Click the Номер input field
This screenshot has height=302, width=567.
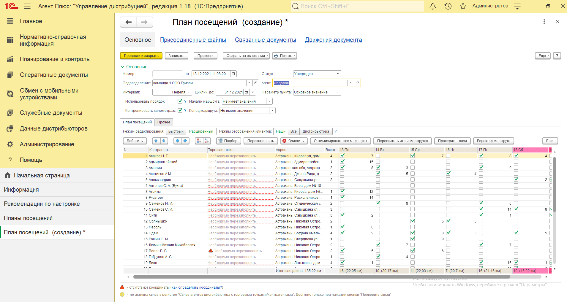pyautogui.click(x=168, y=74)
